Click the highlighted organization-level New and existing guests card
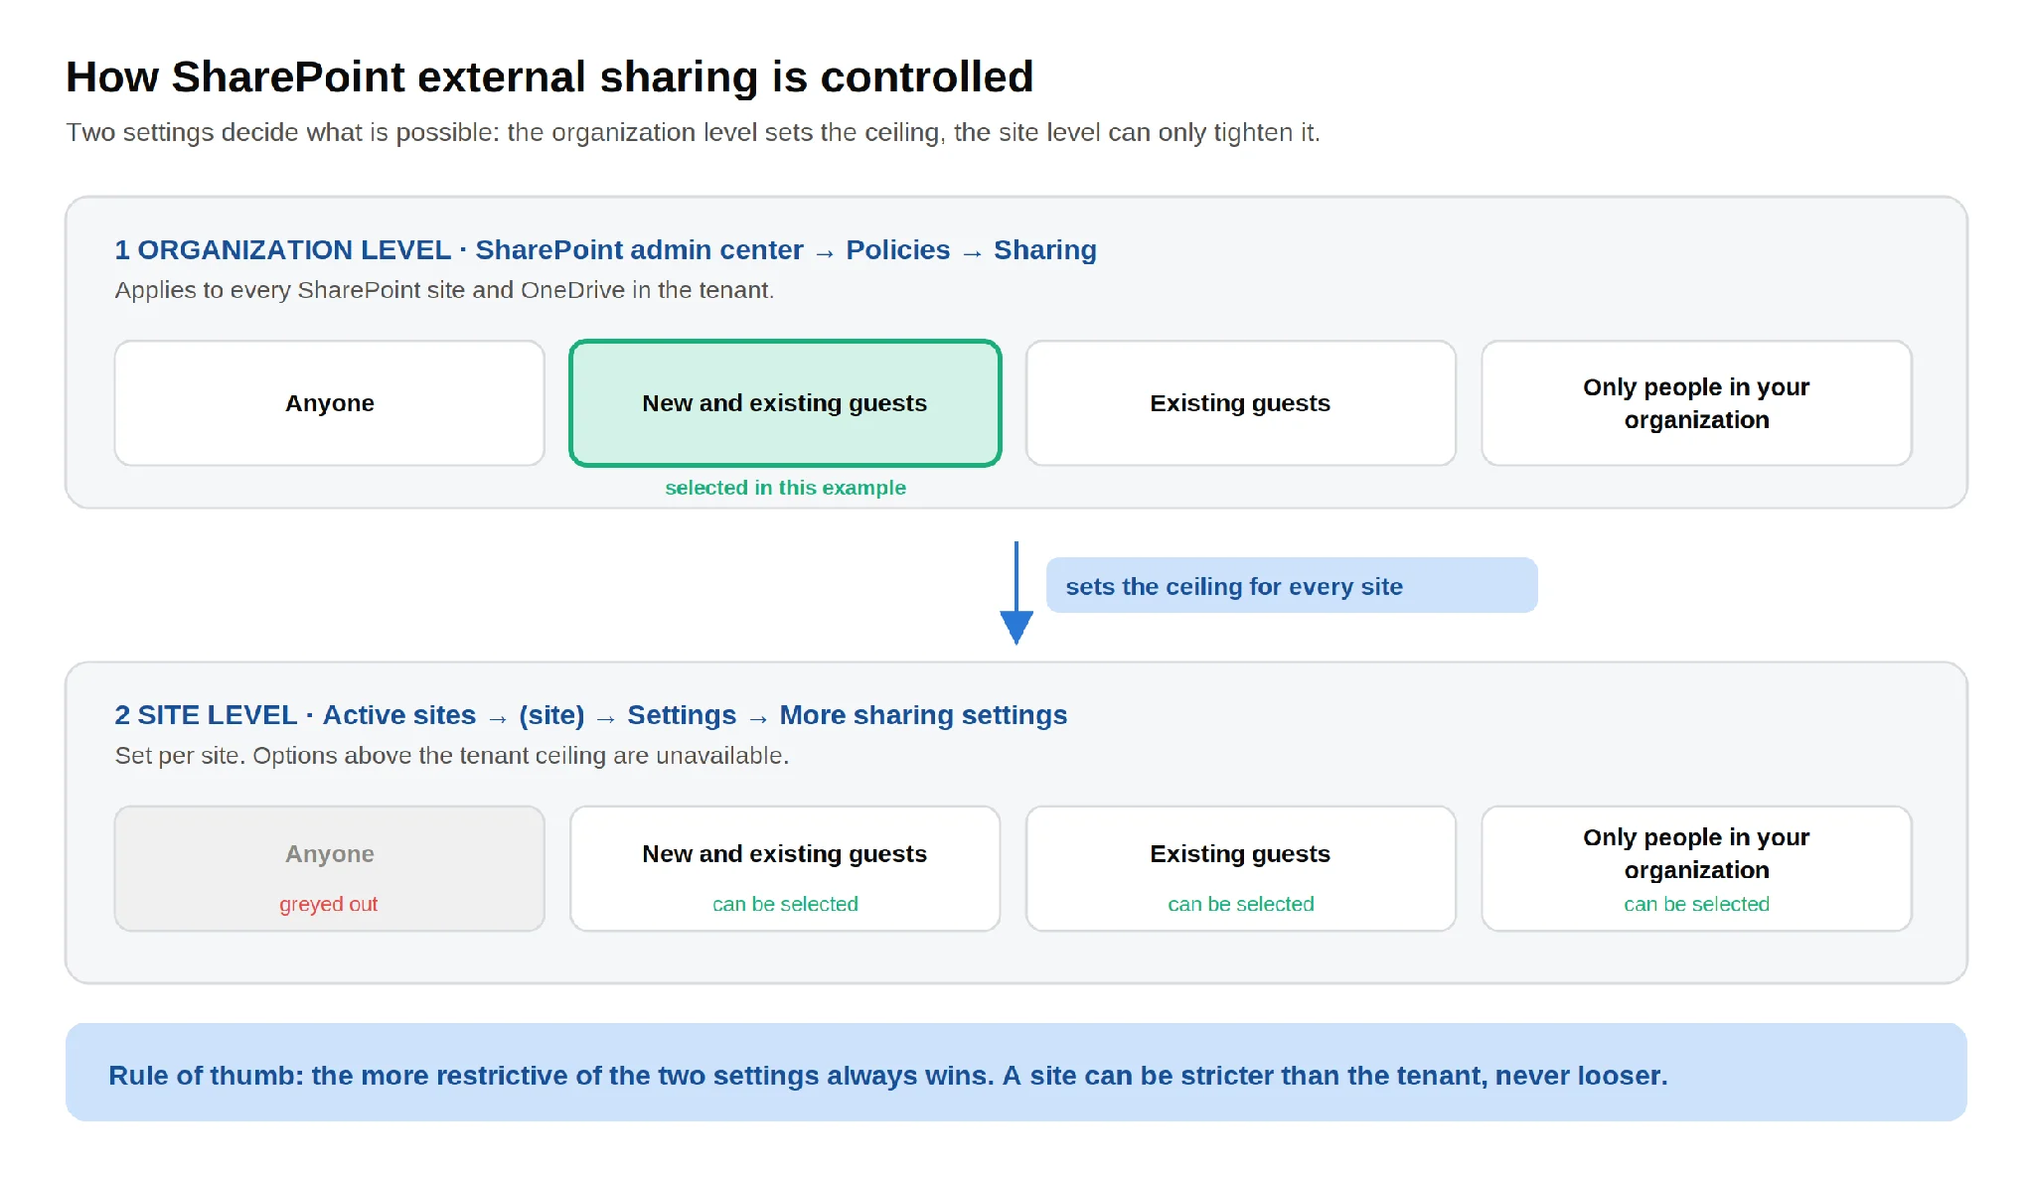Viewport: 2033px width, 1180px height. (x=785, y=403)
